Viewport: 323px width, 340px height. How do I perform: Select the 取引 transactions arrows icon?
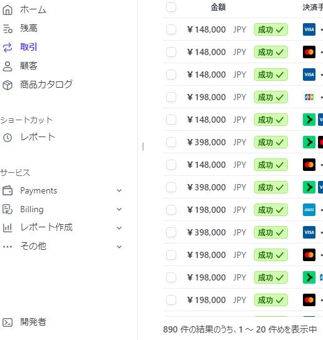coord(8,48)
